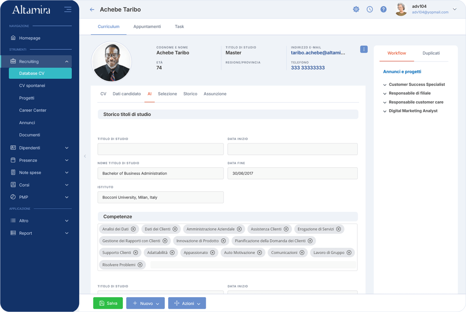Switch to the Duplicati tab
Screen dimensions: 466x312
coord(431,53)
